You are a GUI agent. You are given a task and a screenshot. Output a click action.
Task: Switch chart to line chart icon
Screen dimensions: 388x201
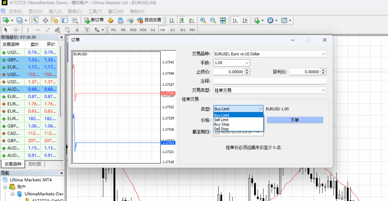pyautogui.click(x=191, y=20)
